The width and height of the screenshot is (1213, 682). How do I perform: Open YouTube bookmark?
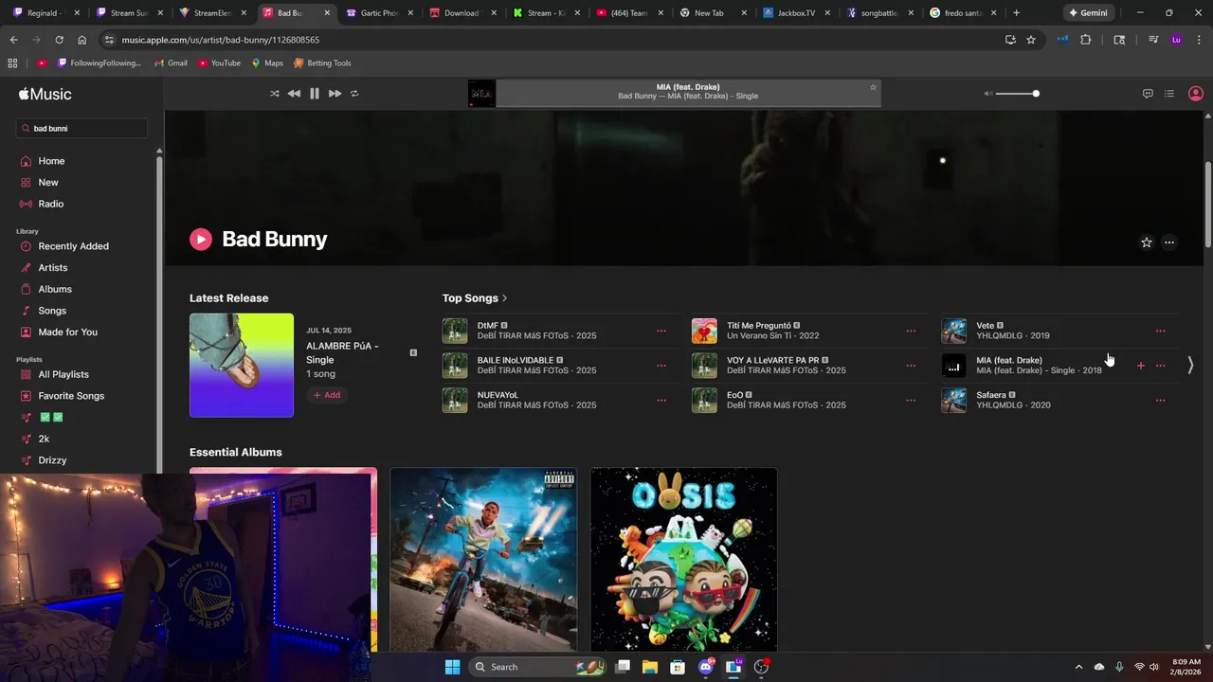pos(219,63)
